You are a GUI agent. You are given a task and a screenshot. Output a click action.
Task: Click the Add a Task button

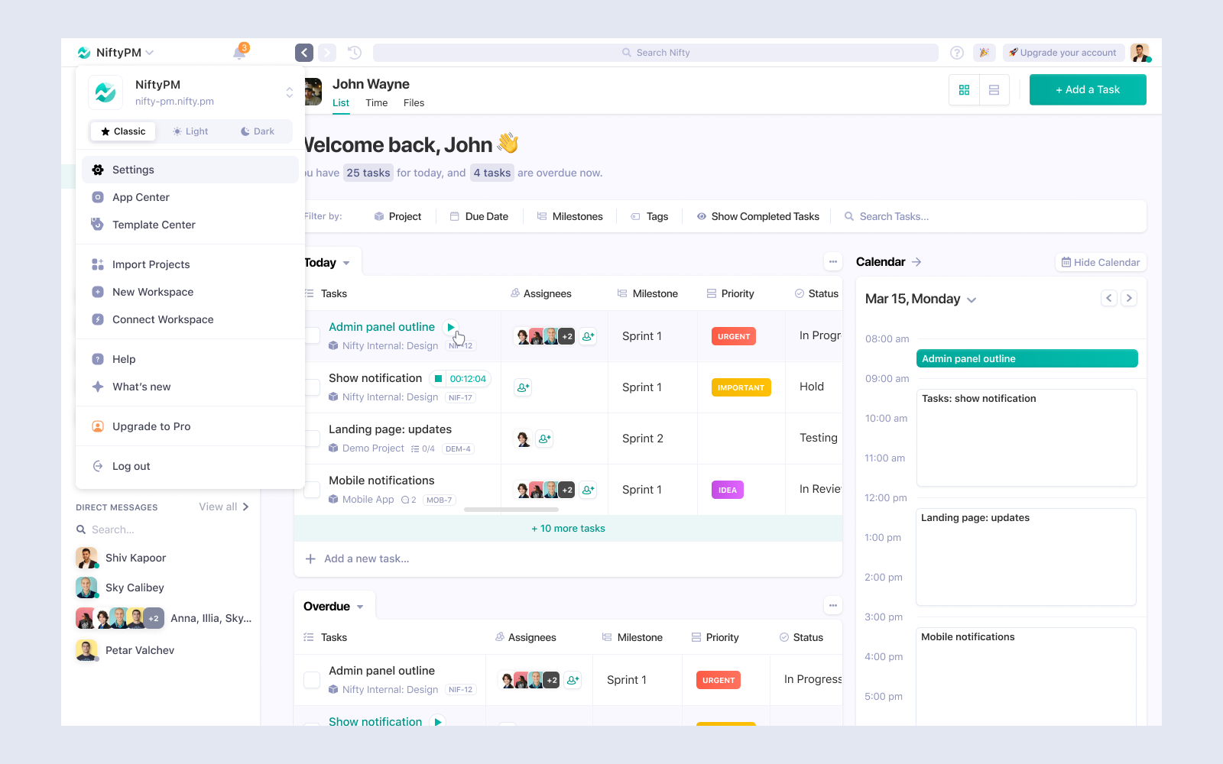(1087, 89)
